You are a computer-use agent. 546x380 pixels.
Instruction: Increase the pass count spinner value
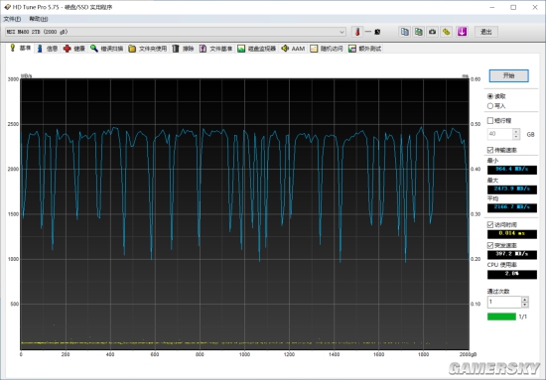(525, 300)
